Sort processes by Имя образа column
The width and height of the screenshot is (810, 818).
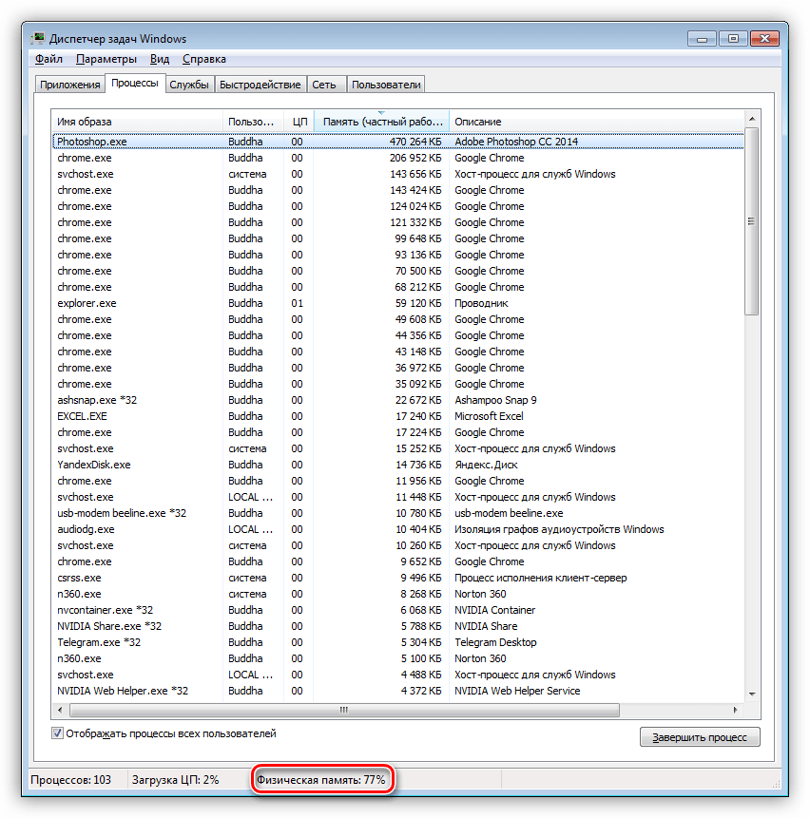point(138,122)
